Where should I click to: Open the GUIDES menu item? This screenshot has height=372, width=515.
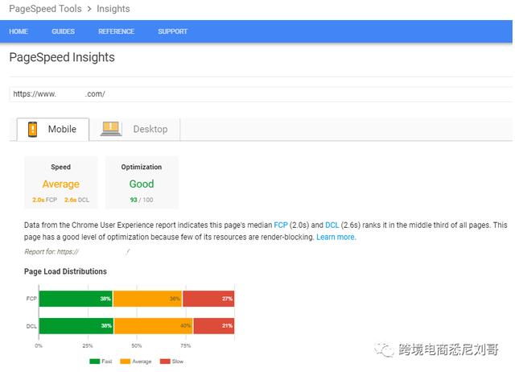coord(63,31)
